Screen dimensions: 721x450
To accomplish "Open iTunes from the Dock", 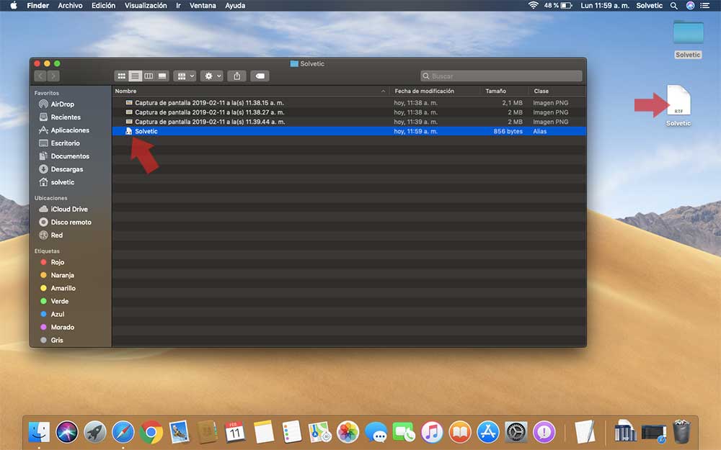I will (432, 431).
